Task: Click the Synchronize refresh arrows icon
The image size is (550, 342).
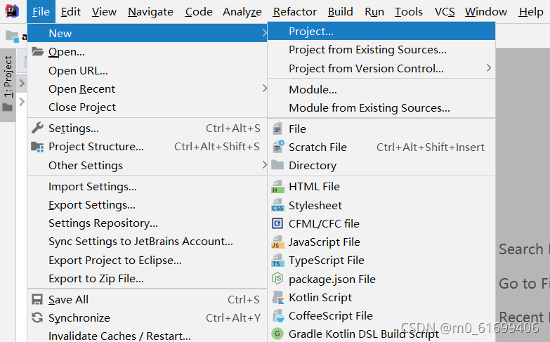Action: [x=37, y=318]
